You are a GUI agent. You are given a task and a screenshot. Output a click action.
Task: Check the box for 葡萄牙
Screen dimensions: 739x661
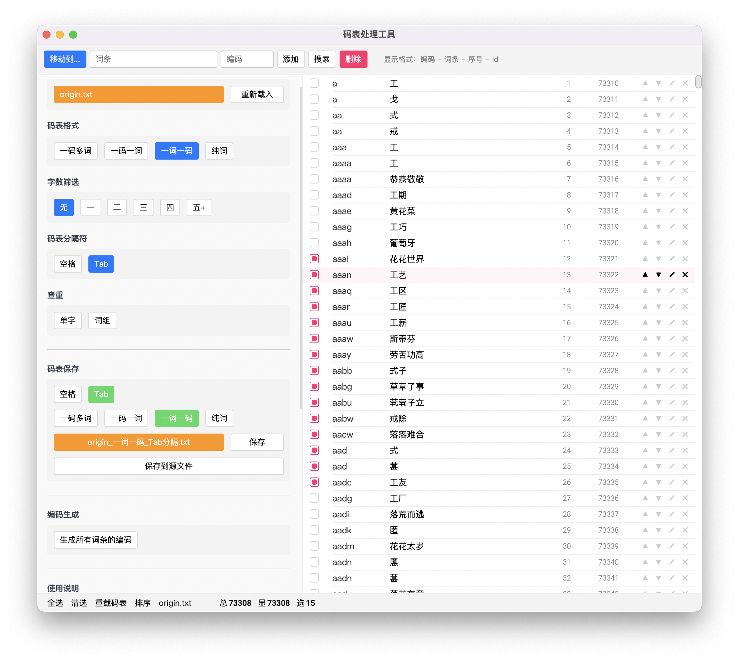(x=314, y=243)
